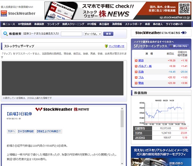Click the 詳しくはこちら button
This screenshot has height=166, width=193.
(179, 46)
